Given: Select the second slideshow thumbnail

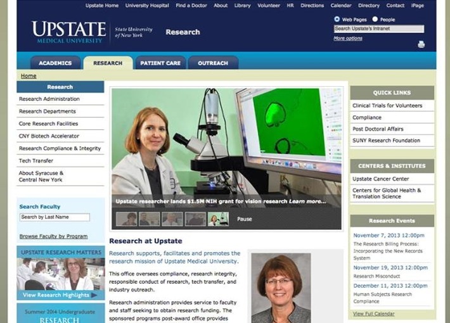Looking at the screenshot, I should pyautogui.click(x=149, y=219).
